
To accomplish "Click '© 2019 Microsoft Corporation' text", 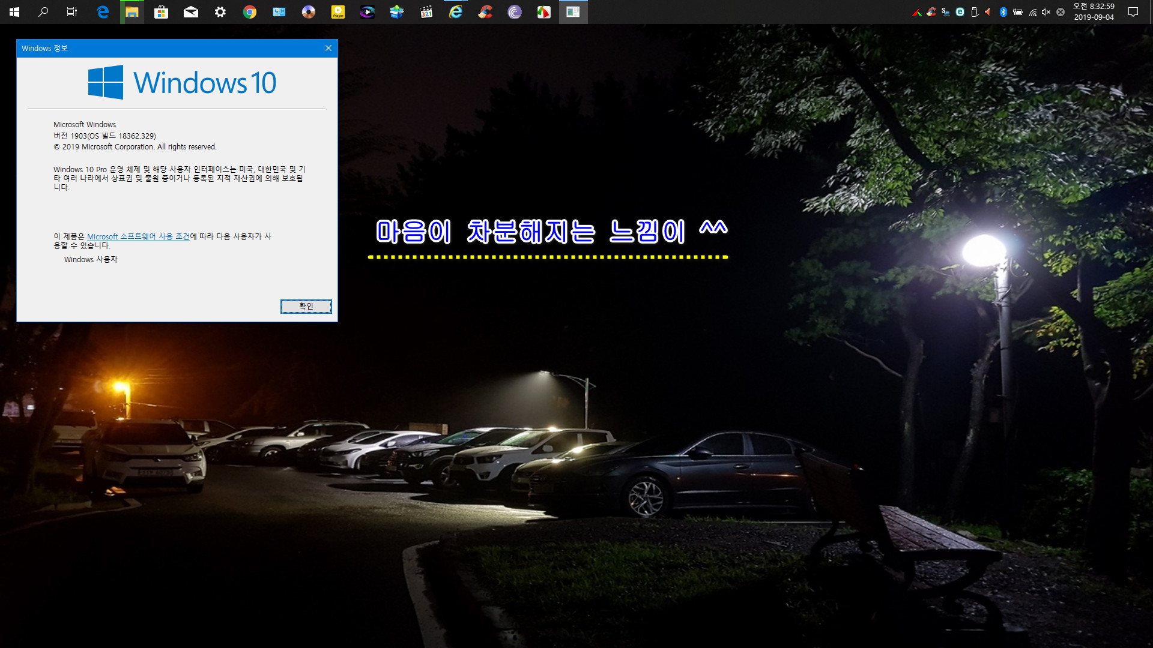I will [x=135, y=146].
